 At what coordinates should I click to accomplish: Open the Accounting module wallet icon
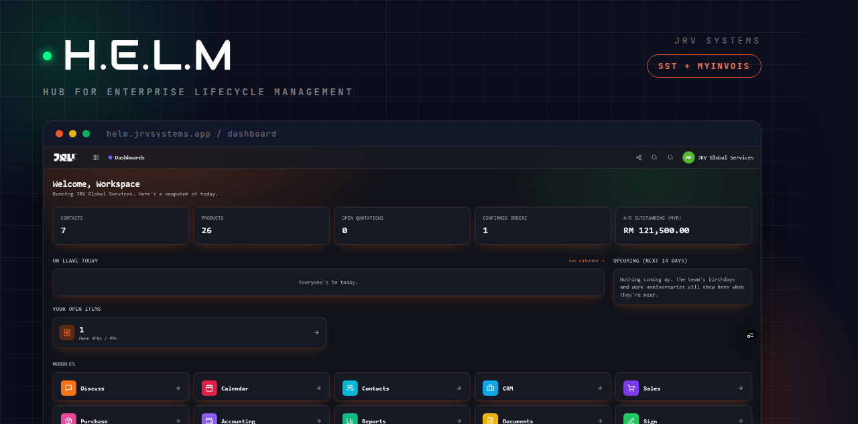(209, 420)
